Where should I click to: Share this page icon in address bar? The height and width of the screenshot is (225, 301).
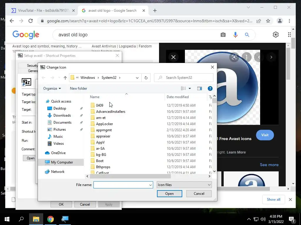[x=259, y=21]
